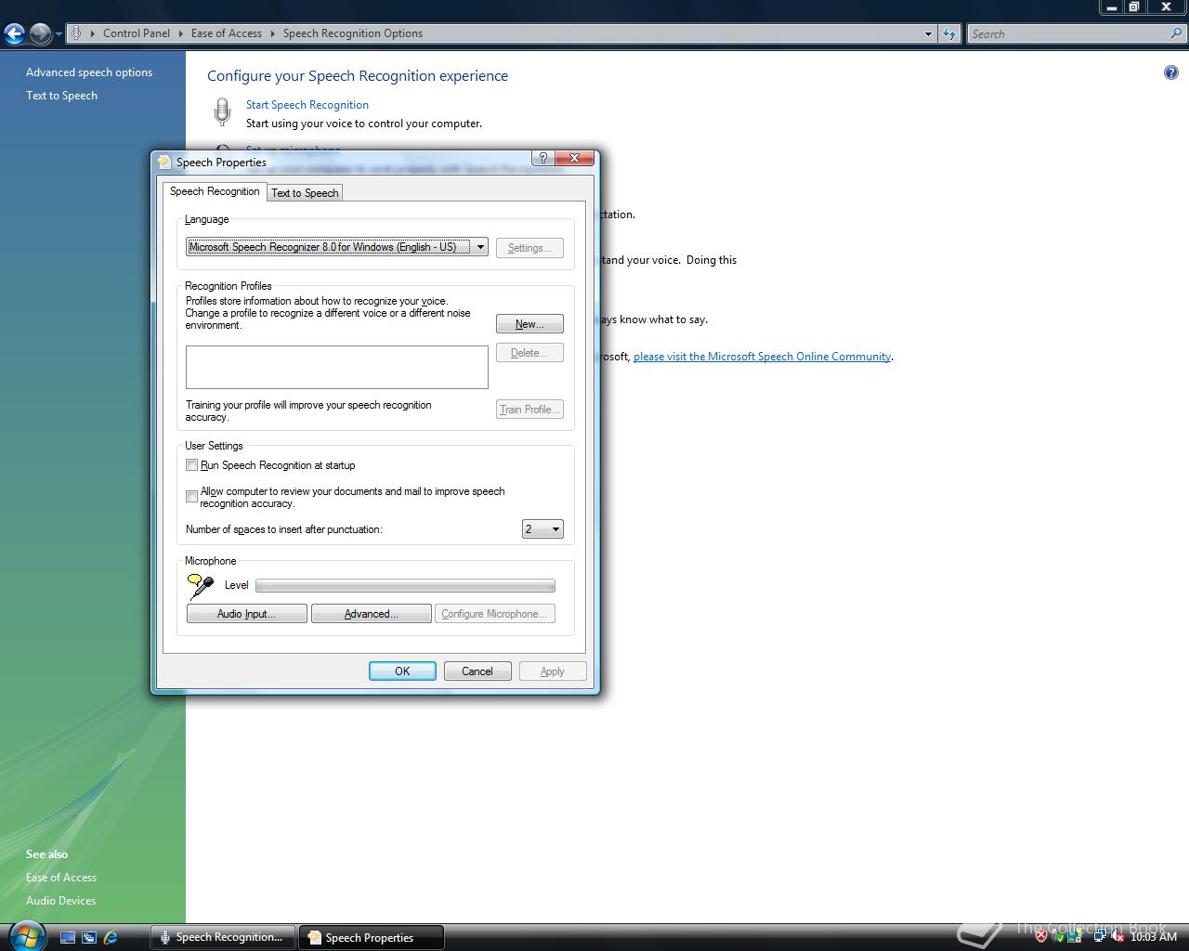Click the network connection tray icon
1189x951 pixels.
click(x=1099, y=936)
